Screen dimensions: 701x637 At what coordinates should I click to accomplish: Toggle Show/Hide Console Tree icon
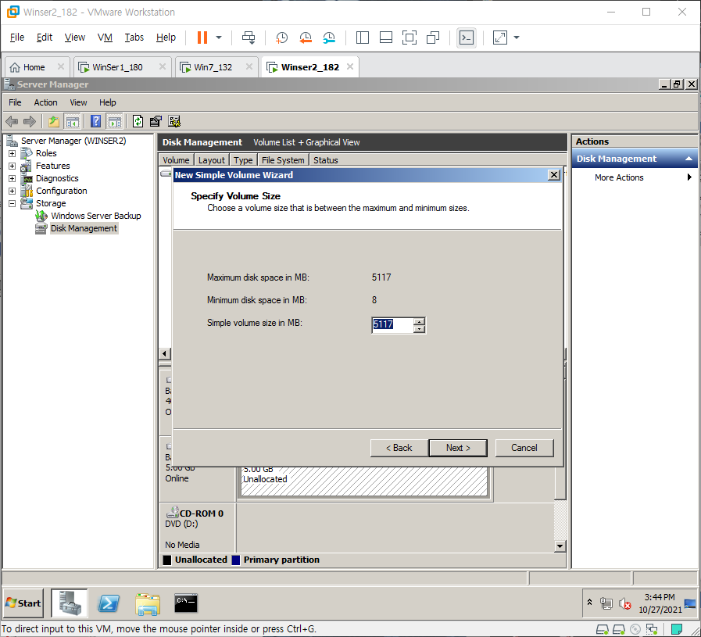coord(72,121)
